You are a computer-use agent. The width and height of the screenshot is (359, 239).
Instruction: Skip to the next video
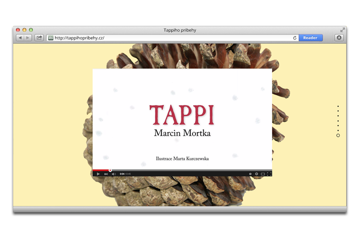(106, 174)
